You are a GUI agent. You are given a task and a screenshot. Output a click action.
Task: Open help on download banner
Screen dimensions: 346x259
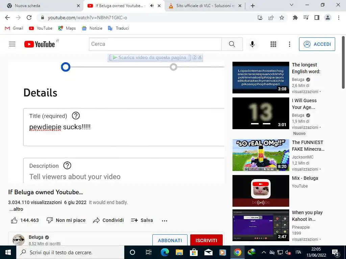194,57
